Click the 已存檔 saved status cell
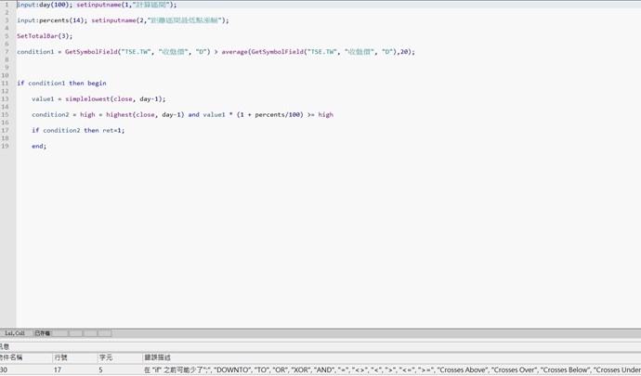 pos(43,333)
